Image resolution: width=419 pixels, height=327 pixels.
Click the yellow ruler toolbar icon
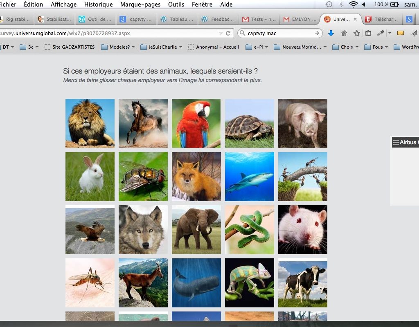(400, 33)
